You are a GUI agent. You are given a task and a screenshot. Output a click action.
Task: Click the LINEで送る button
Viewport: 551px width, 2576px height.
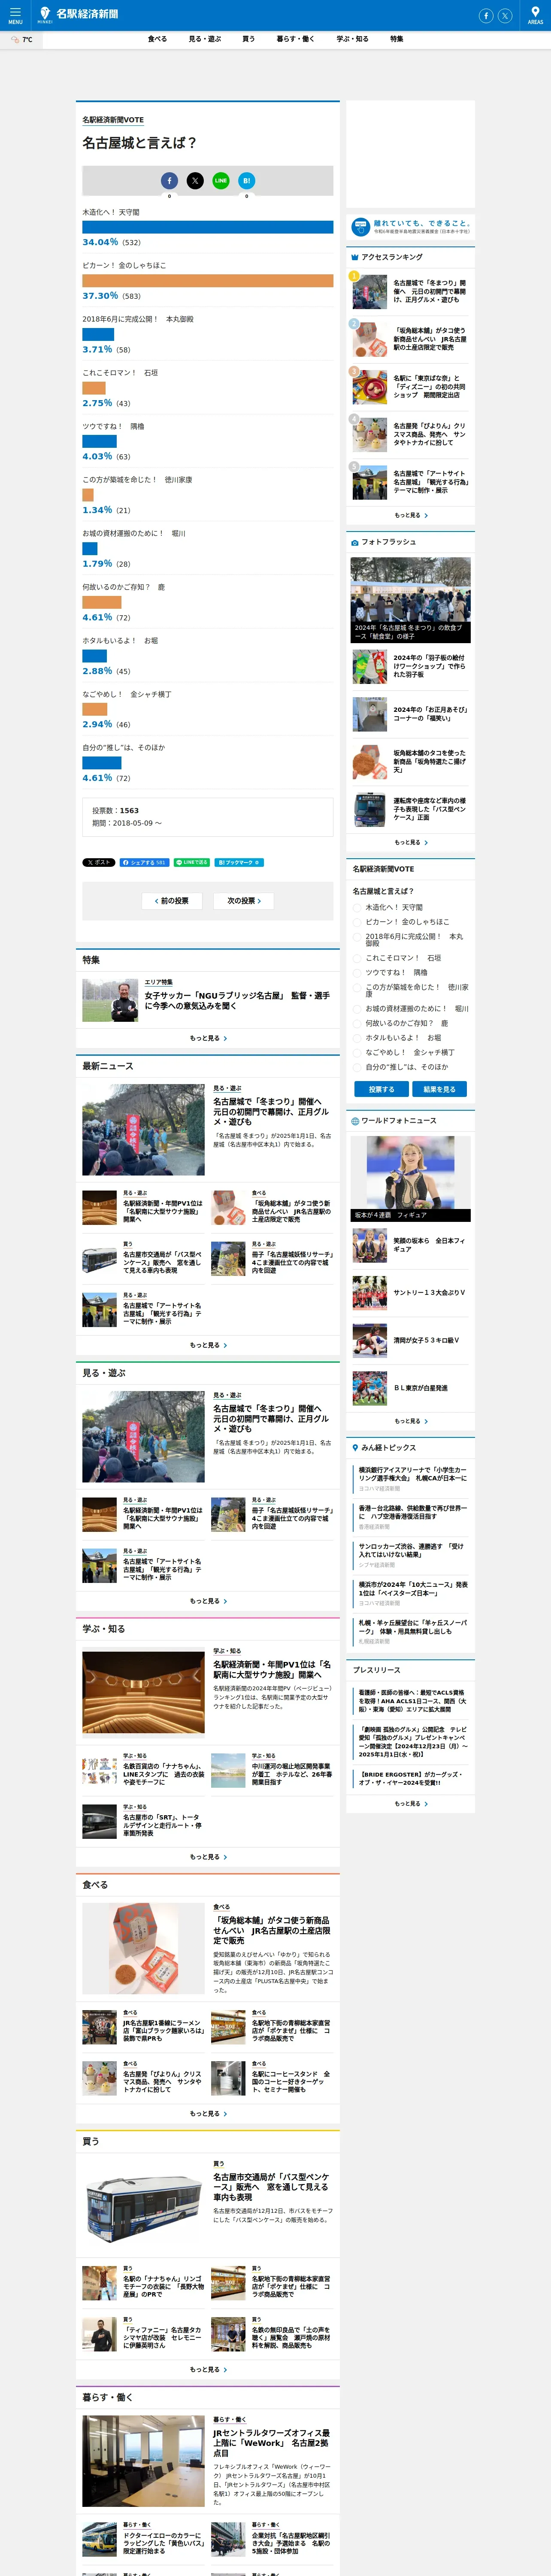[x=191, y=862]
